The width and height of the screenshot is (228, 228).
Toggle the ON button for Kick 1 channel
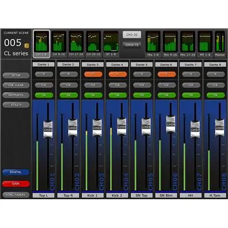pyautogui.click(x=93, y=95)
